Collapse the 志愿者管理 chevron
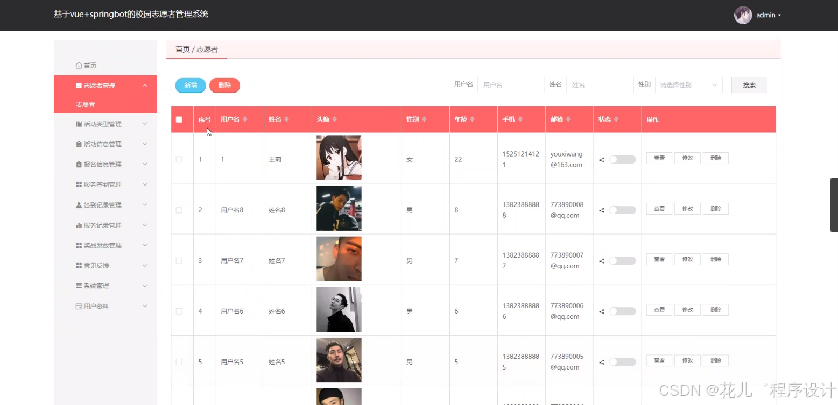 [145, 86]
